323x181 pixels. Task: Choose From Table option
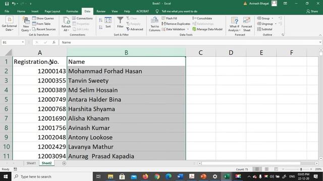pyautogui.click(x=41, y=24)
